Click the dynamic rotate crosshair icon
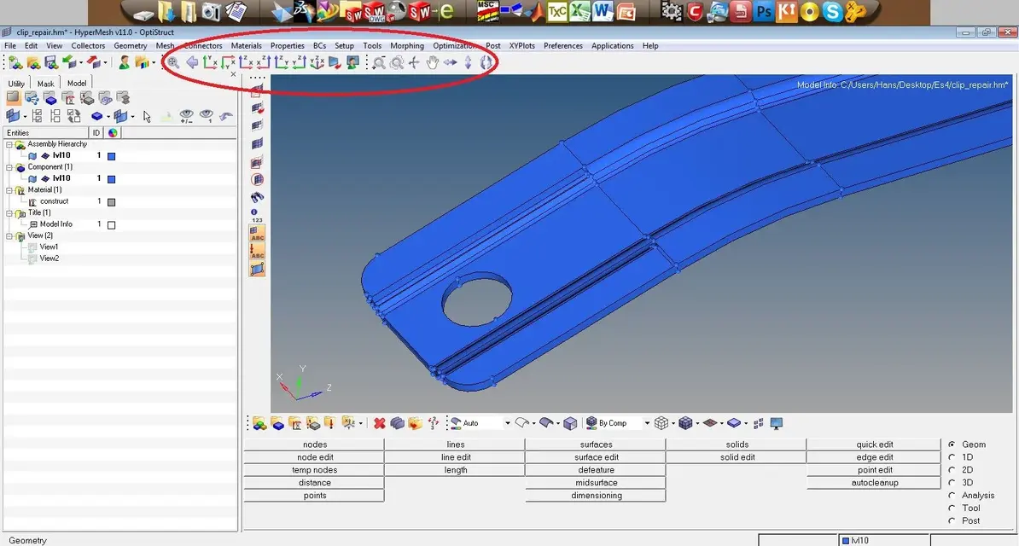 (x=414, y=62)
